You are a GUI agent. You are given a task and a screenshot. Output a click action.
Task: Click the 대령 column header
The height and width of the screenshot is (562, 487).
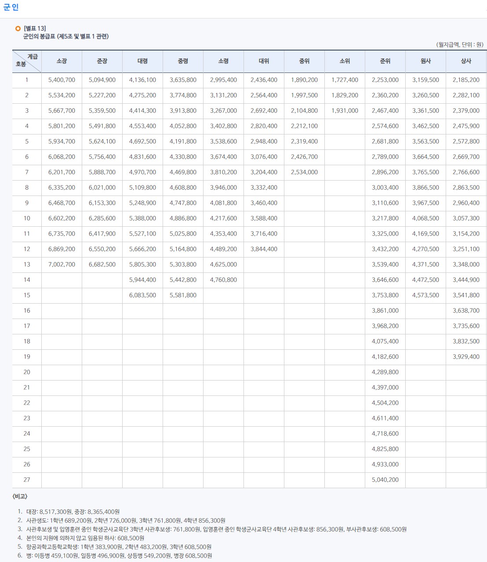click(142, 62)
